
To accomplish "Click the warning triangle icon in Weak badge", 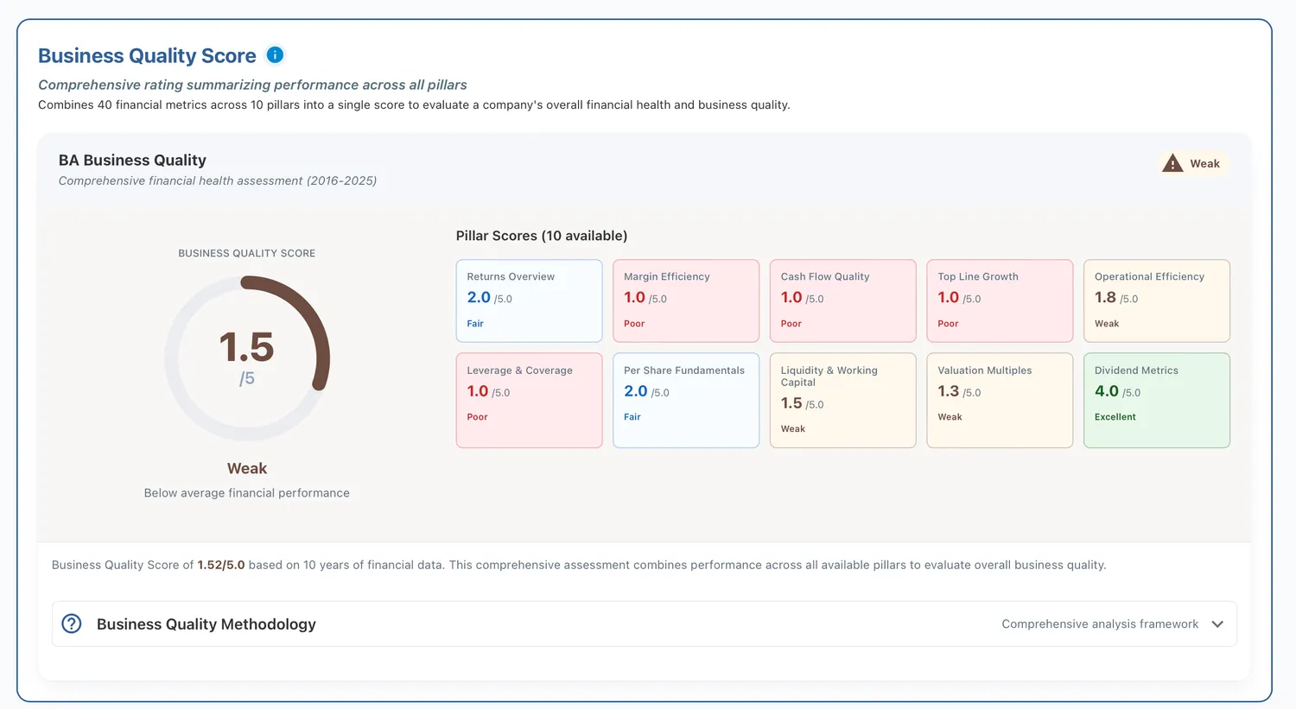I will pos(1172,163).
